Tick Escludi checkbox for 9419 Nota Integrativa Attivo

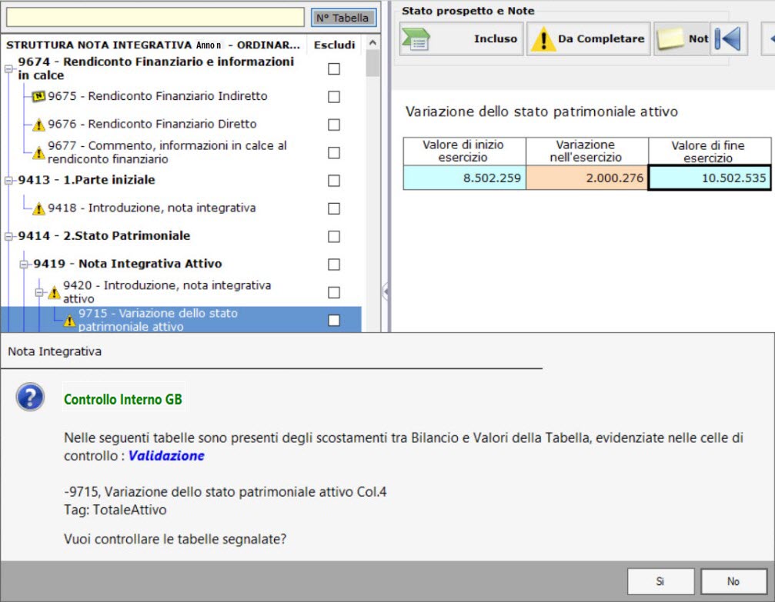point(334,264)
